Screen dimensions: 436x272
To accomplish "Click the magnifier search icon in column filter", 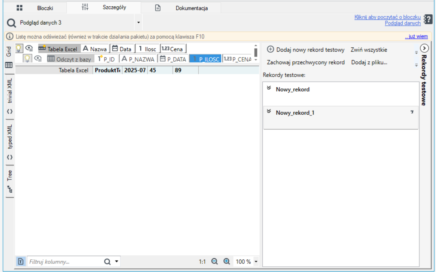I will (x=107, y=262).
